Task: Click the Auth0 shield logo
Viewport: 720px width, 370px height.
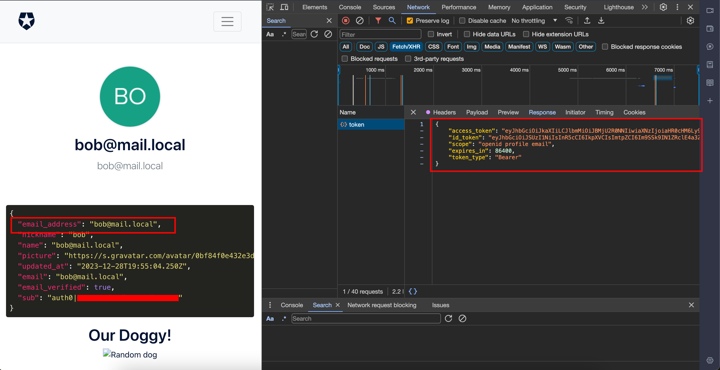Action: [x=27, y=21]
